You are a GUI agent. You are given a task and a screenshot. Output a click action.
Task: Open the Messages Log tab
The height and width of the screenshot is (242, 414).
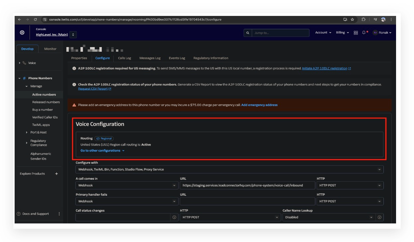[x=150, y=58]
